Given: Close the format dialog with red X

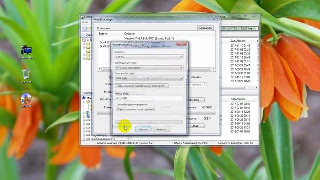Looking at the screenshot, I should click(181, 44).
